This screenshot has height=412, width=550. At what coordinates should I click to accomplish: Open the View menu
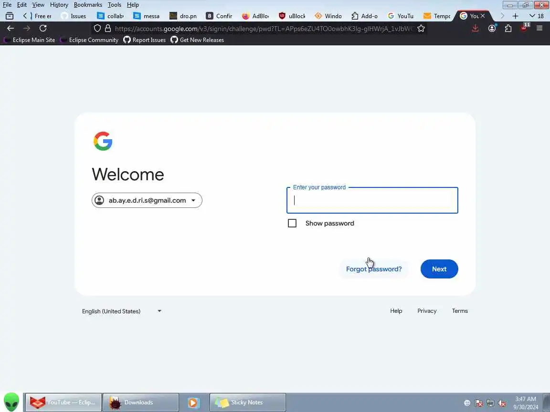pyautogui.click(x=38, y=5)
